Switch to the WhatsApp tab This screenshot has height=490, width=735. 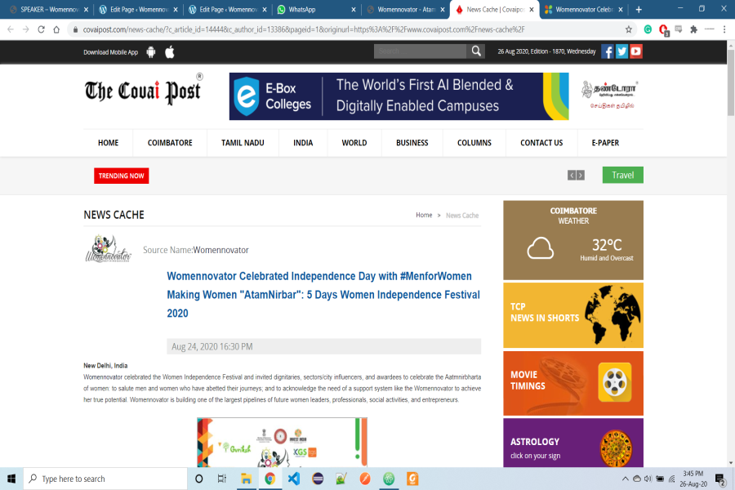click(x=318, y=9)
